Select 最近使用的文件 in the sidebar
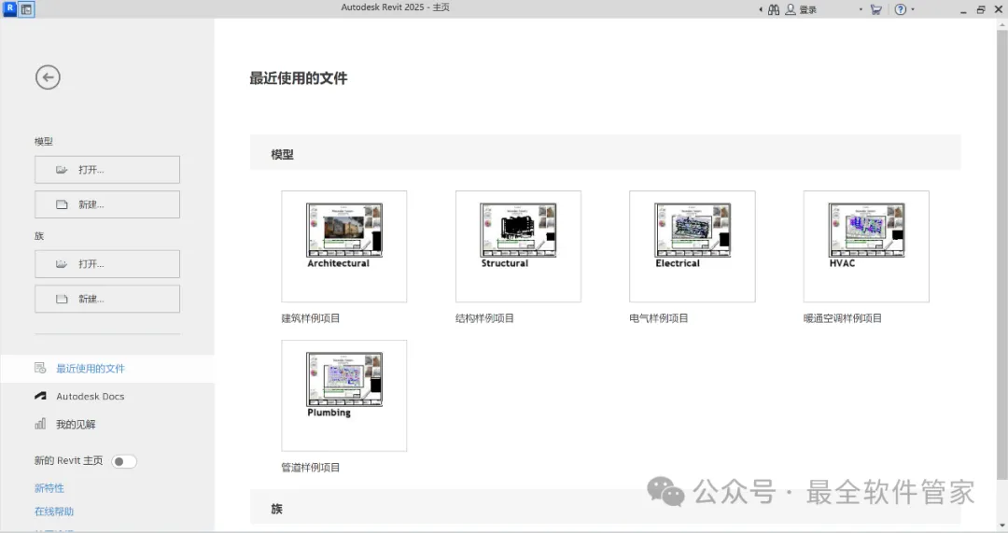This screenshot has width=1008, height=533. 107,369
